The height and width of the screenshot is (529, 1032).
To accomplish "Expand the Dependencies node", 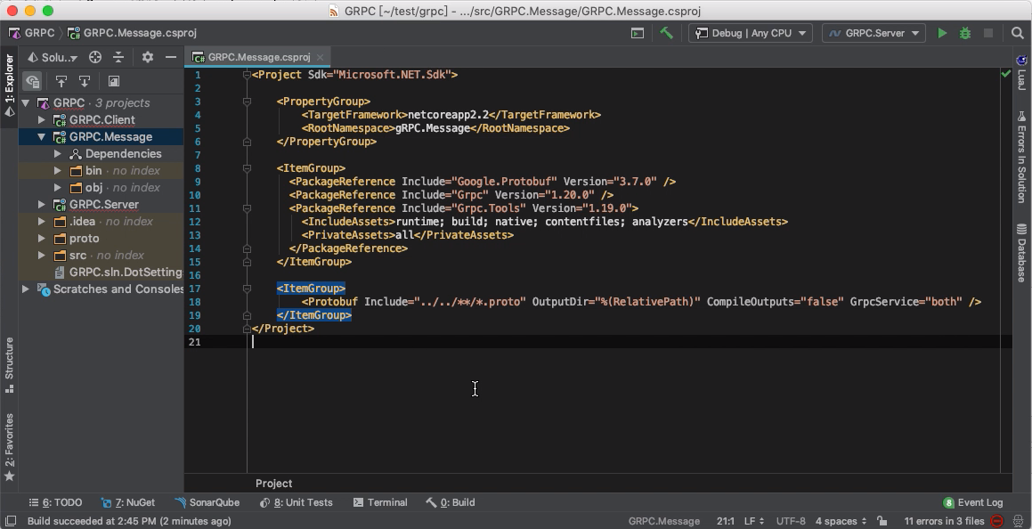I will [x=58, y=153].
